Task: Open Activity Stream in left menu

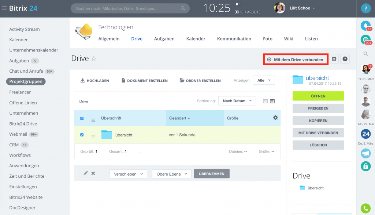Action: (x=25, y=29)
